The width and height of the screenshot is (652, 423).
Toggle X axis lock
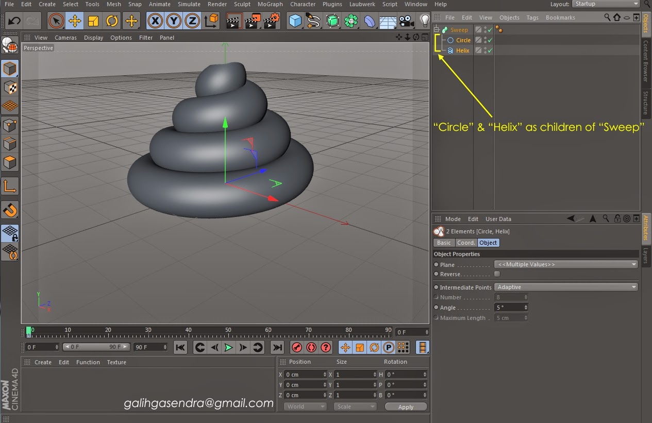pyautogui.click(x=155, y=21)
